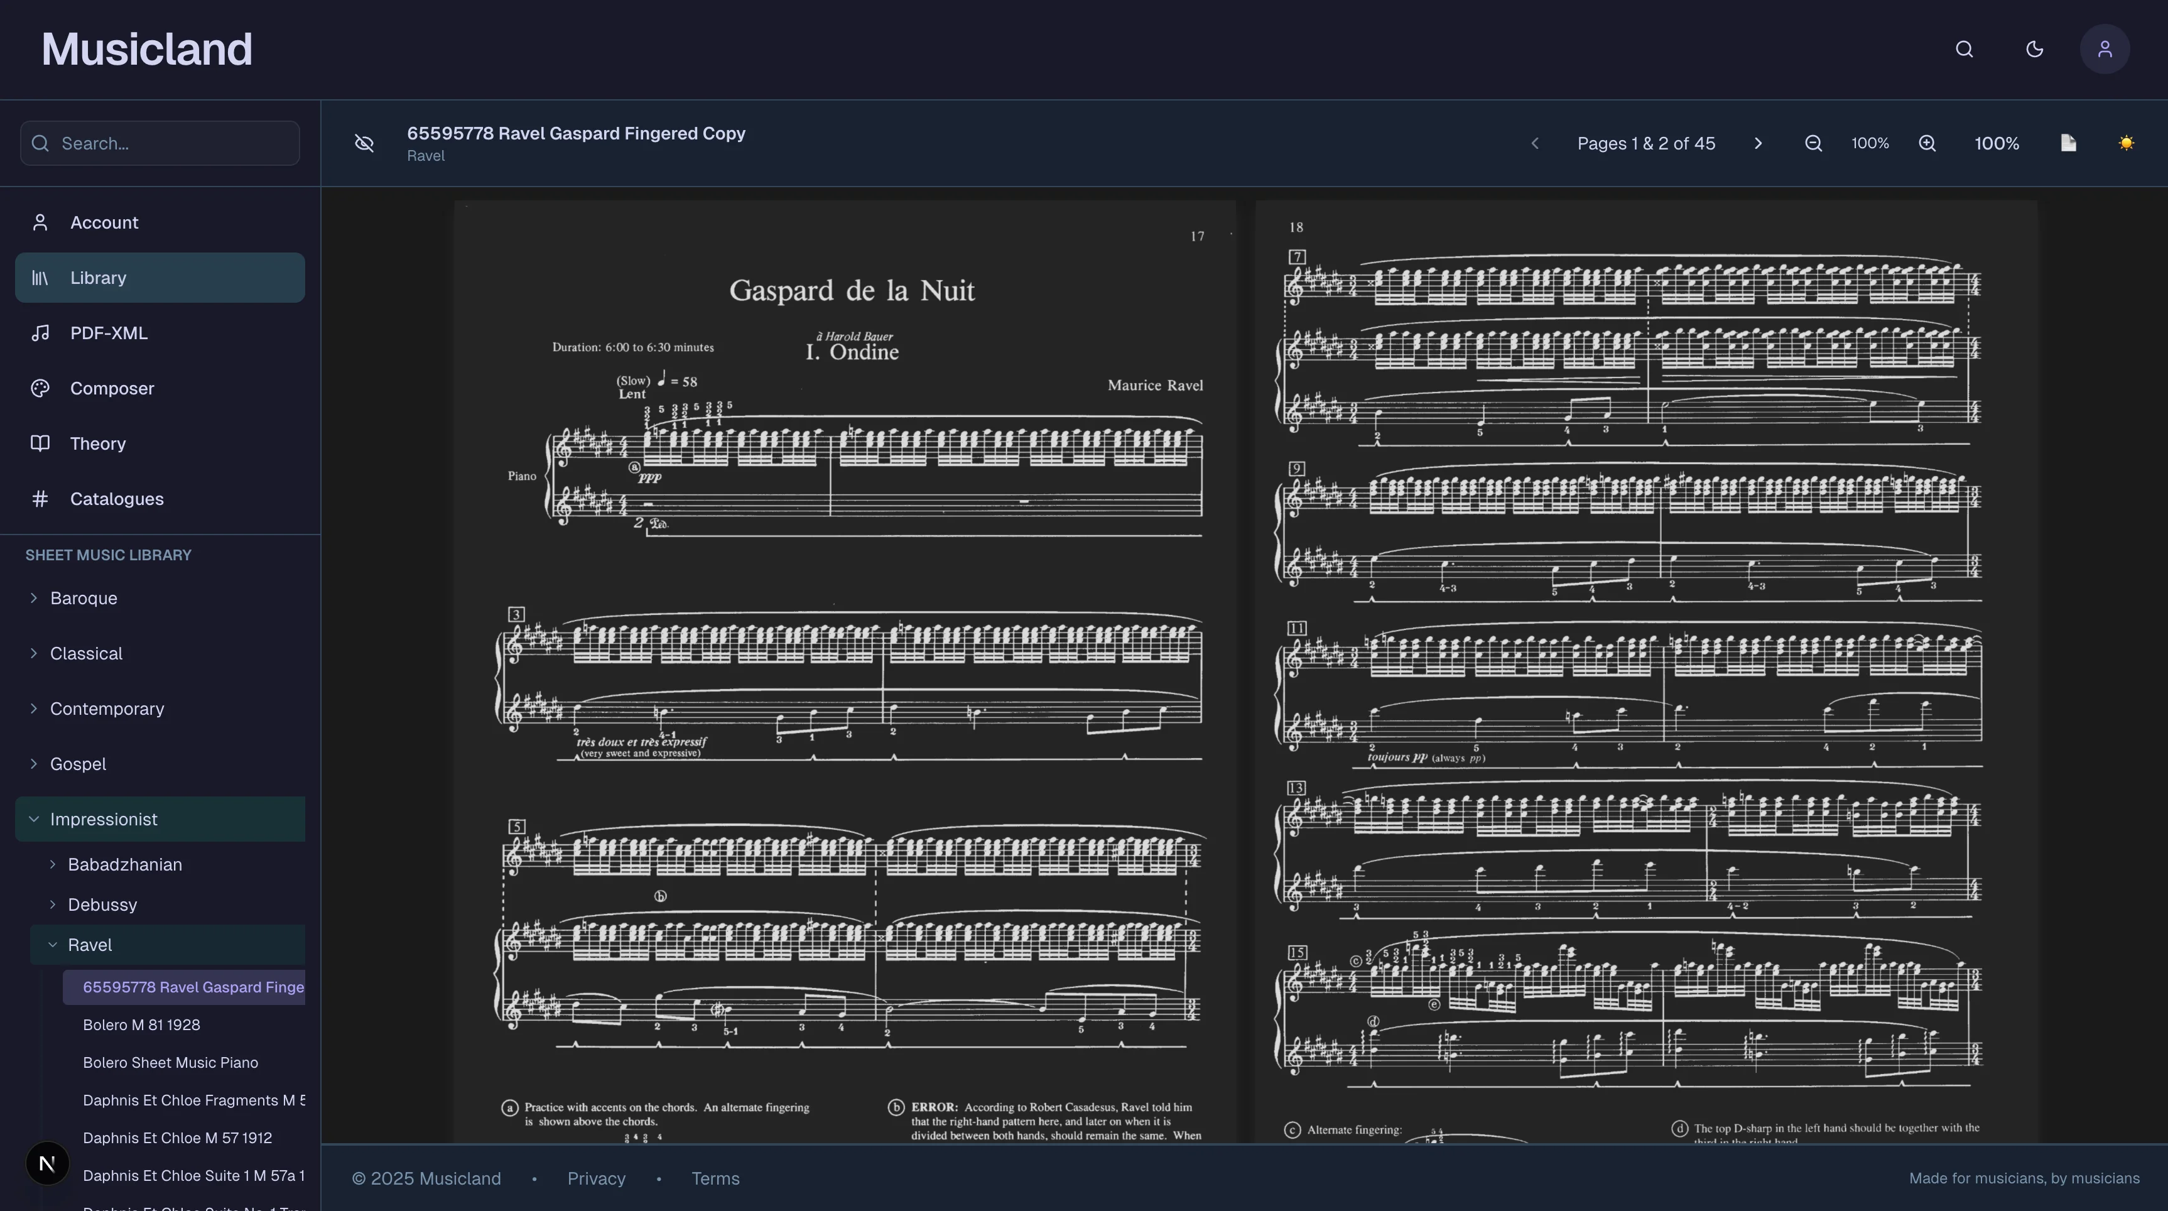Open the document info icon

coord(2069,143)
